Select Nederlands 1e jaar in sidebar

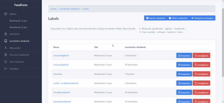18,21
